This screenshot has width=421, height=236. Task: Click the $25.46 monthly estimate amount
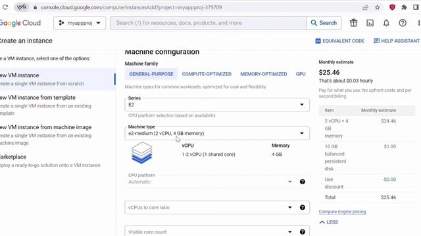click(x=329, y=73)
